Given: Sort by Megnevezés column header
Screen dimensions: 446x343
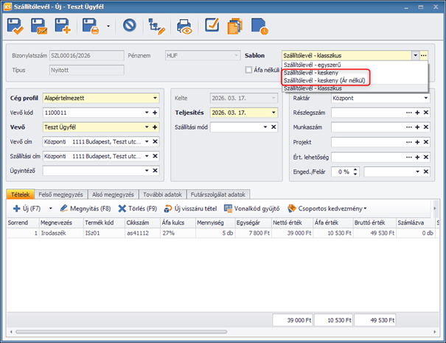Looking at the screenshot, I should coord(61,222).
